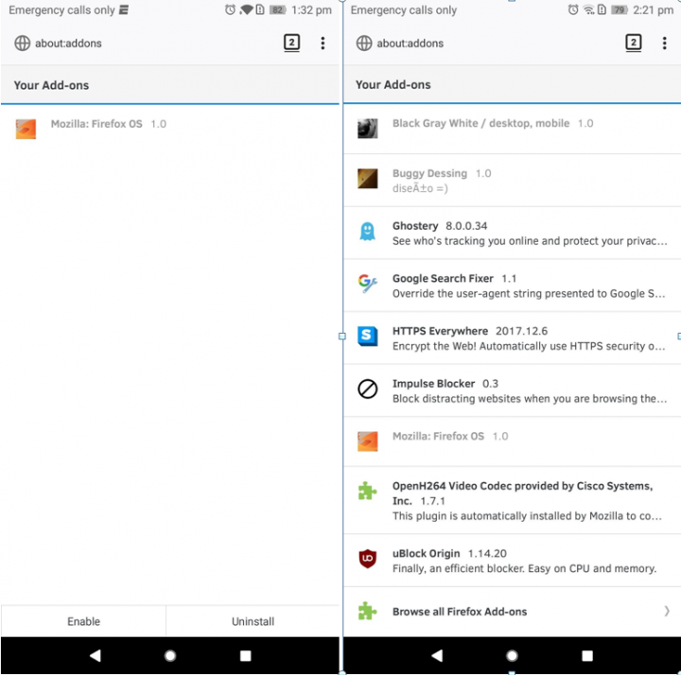
Task: Open tab counter on left screen
Action: 291,43
